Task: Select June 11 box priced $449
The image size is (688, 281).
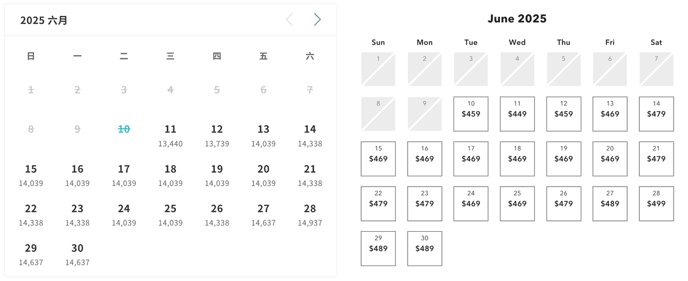Action: coord(517,114)
